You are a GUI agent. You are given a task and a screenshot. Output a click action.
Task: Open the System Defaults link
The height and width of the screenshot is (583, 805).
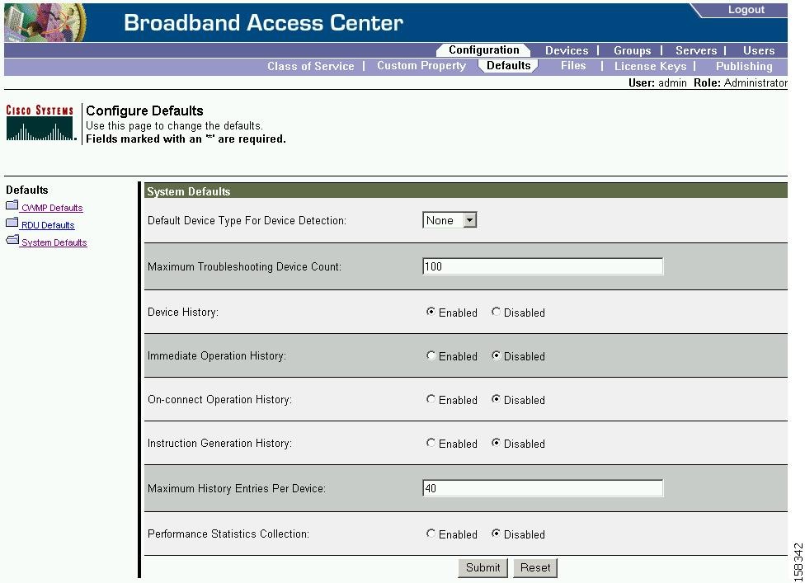click(54, 242)
